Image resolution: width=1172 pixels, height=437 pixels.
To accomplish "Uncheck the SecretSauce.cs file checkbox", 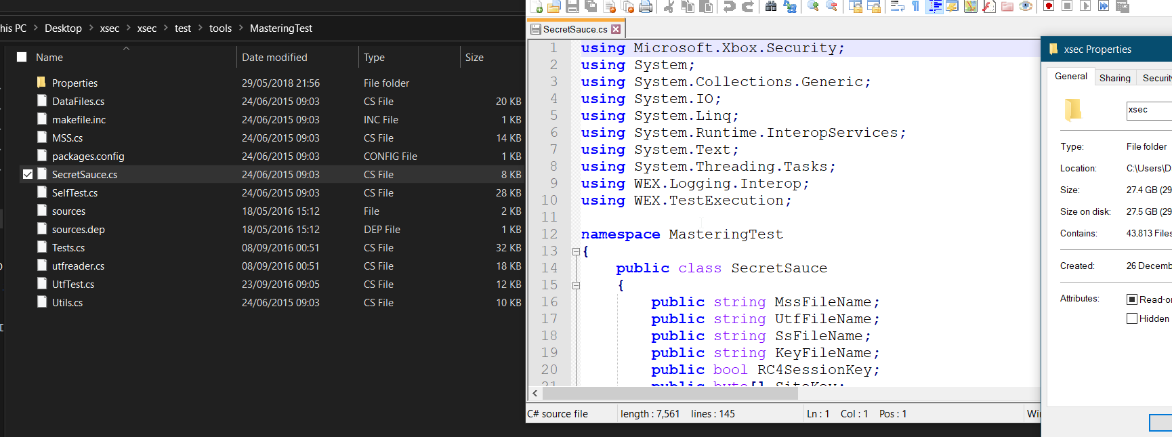I will pos(28,174).
